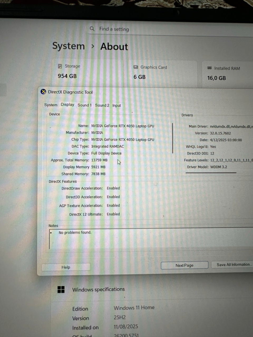This screenshot has width=253, height=337.
Task: Click the Installed on date 11/08/2025
Action: (126, 326)
